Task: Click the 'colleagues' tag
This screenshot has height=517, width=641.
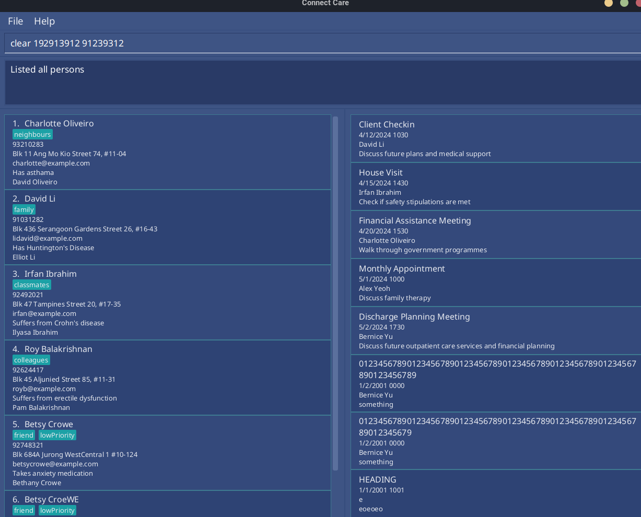Action: 31,360
